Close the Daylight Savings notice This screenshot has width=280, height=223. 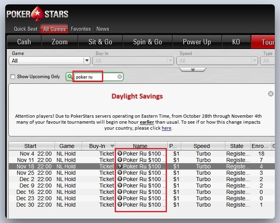pos(271,94)
